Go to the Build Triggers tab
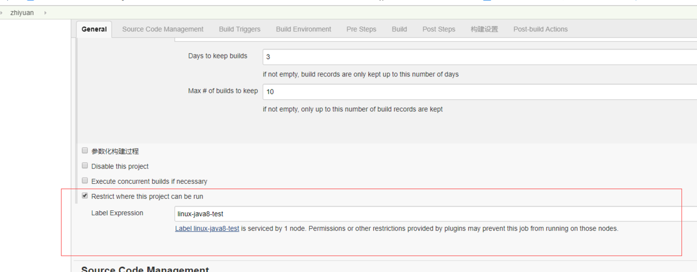 (x=239, y=29)
